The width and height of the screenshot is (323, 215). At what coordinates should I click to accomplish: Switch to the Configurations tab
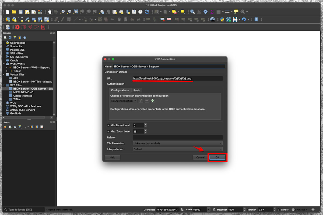[120, 90]
